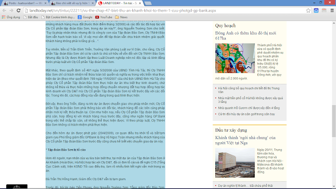Click the page vertical scrollbar thumb

pyautogui.click(x=334, y=121)
